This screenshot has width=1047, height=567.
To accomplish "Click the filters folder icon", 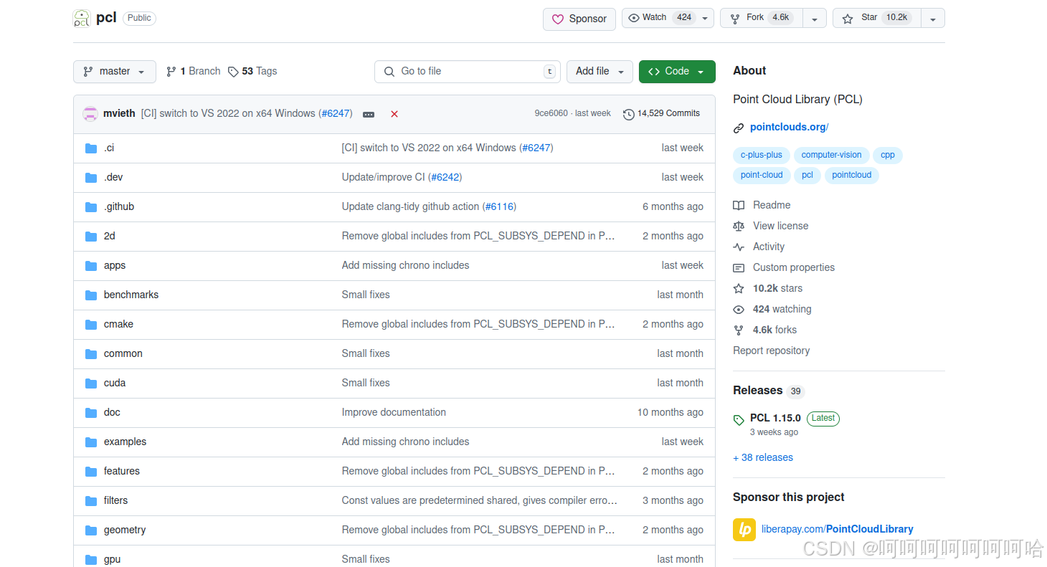I will point(91,500).
